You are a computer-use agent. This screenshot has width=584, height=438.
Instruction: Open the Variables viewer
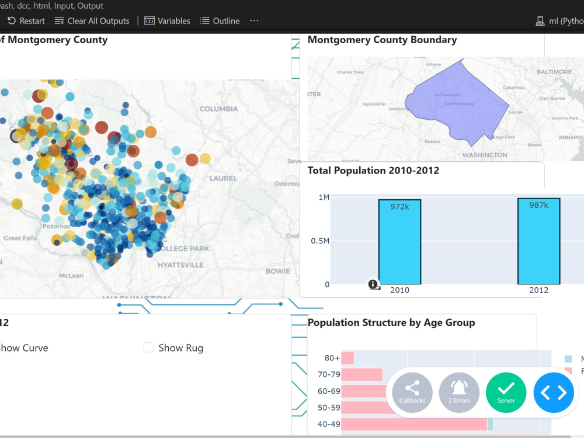click(167, 21)
